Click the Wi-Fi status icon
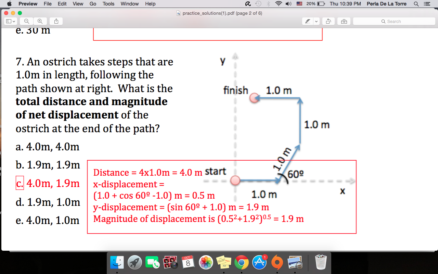This screenshot has width=438, height=274. tap(279, 4)
